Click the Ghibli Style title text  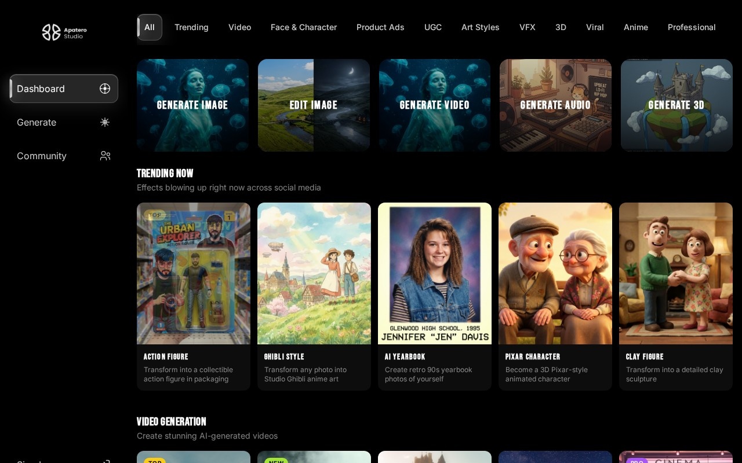[x=284, y=357]
